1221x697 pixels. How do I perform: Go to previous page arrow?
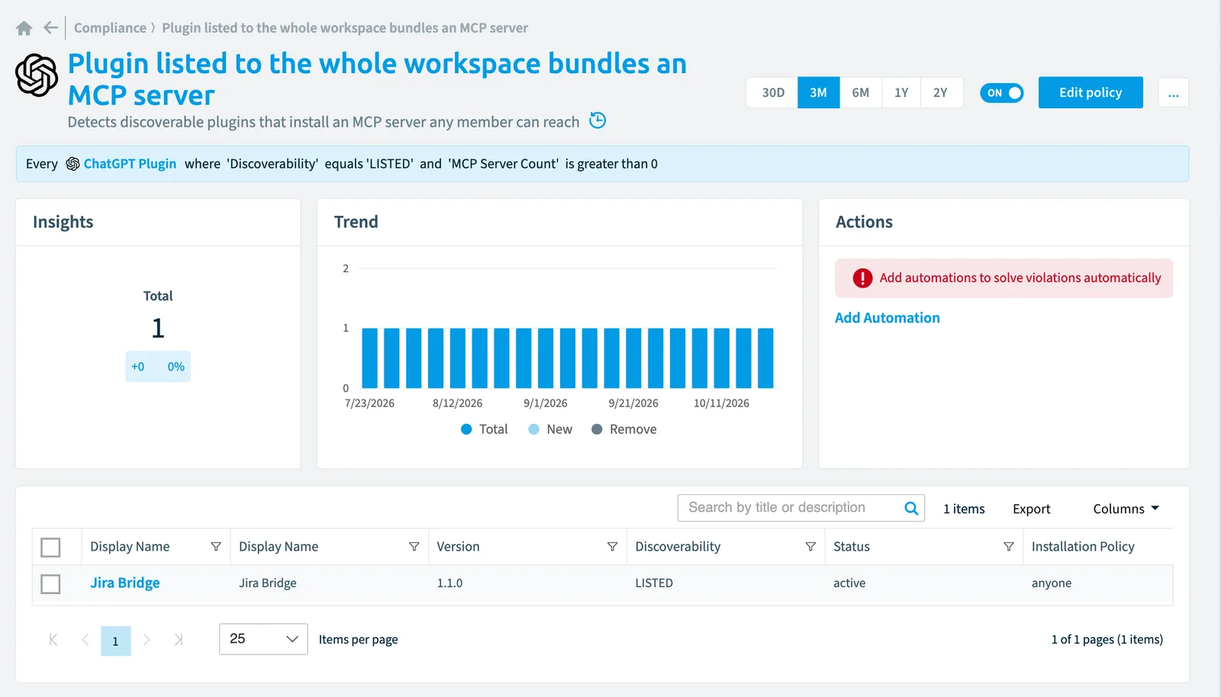click(85, 640)
